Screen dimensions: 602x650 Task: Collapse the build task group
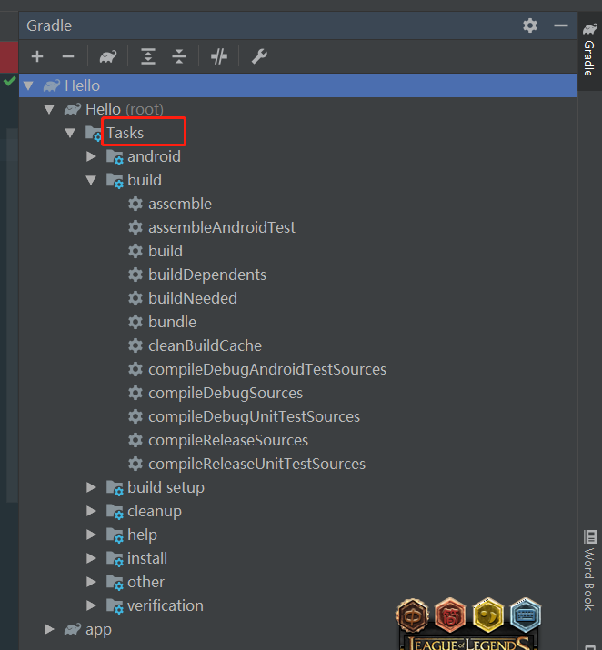[x=91, y=180]
